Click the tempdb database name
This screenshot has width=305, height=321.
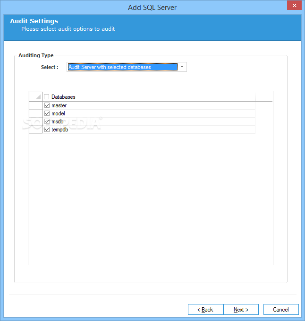click(59, 130)
